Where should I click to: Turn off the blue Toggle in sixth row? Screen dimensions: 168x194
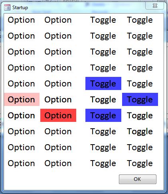140,99
